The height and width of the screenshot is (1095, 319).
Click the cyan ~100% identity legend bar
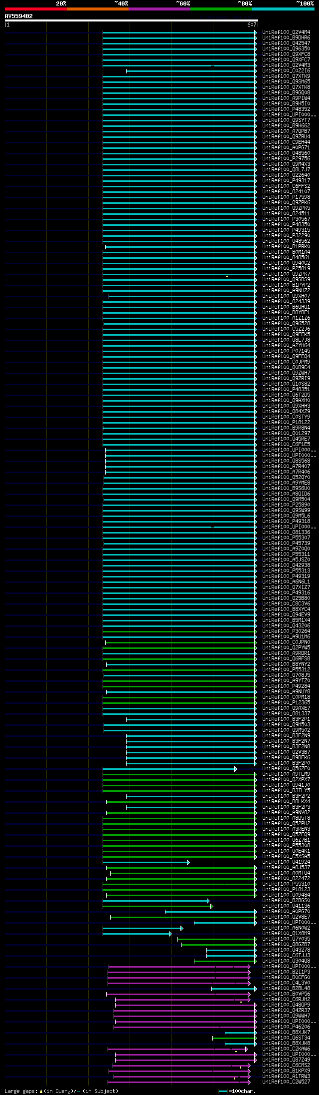point(283,9)
